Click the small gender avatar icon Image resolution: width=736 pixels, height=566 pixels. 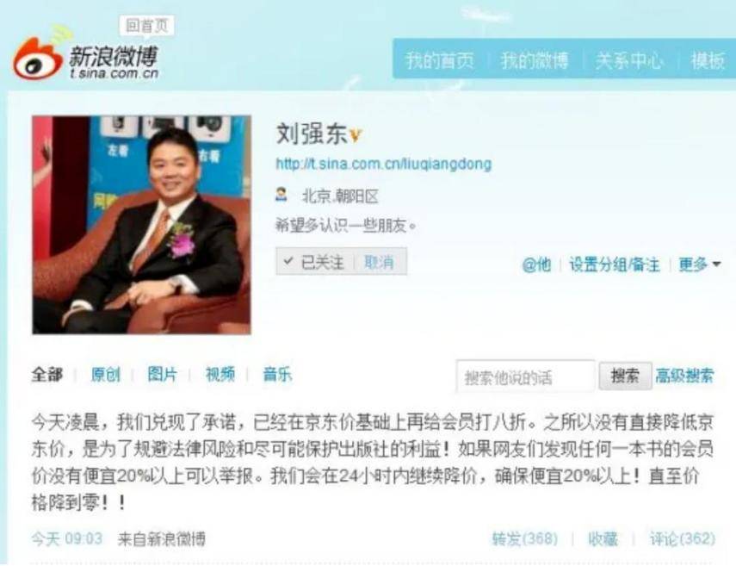pos(281,195)
